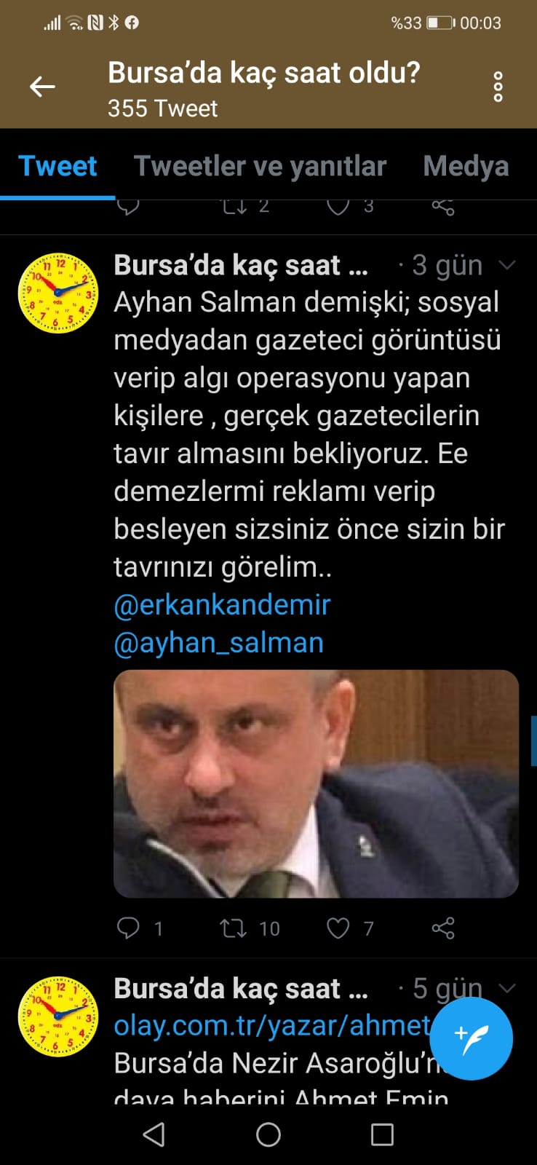This screenshot has width=537, height=1165.
Task: Like the tweet with 7 likes
Action: click(x=338, y=928)
